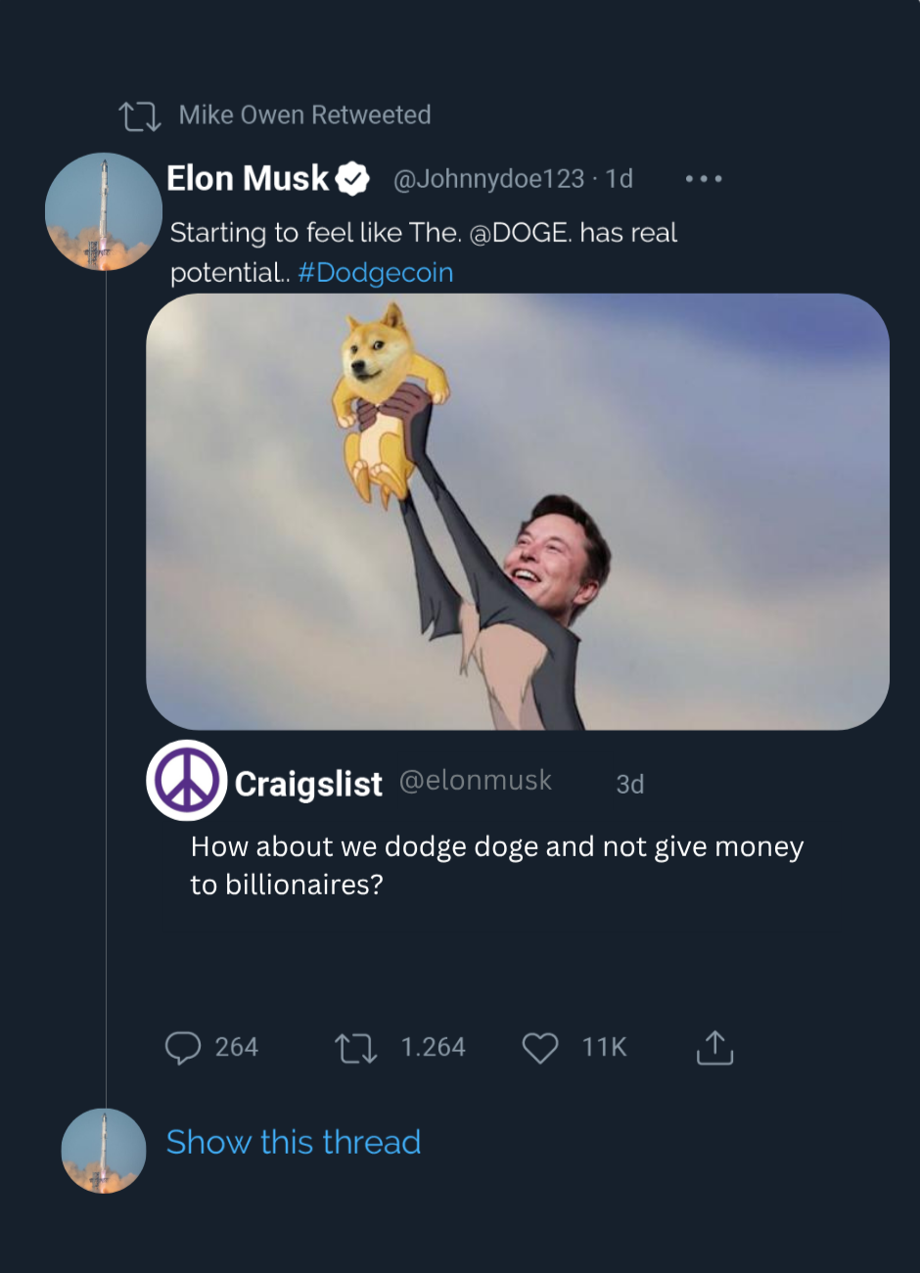The image size is (920, 1273).
Task: Like the tweet with heart icon
Action: pyautogui.click(x=540, y=1048)
